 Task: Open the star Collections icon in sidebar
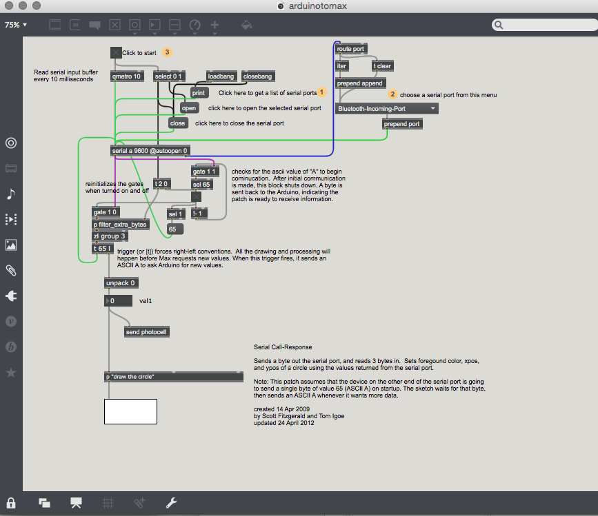coord(11,373)
